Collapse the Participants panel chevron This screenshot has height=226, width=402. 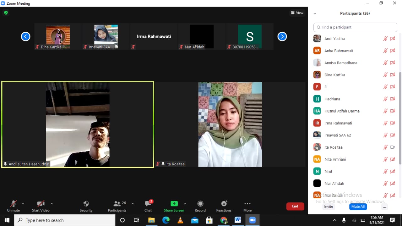click(315, 13)
